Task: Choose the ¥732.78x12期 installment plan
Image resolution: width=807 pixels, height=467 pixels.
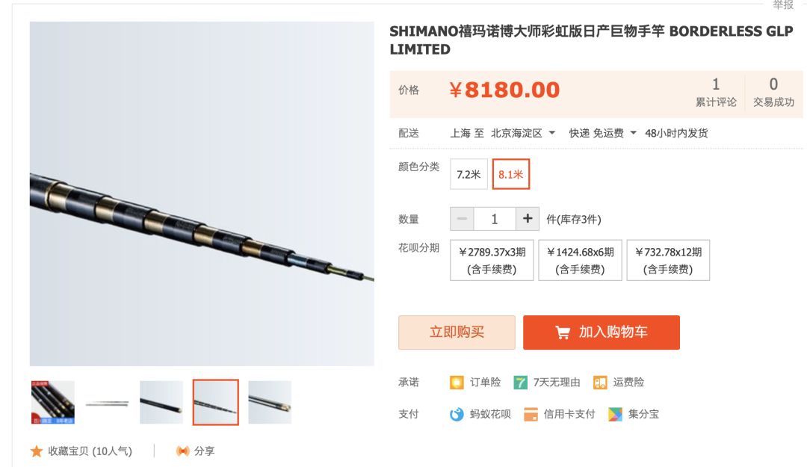Action: pos(668,261)
